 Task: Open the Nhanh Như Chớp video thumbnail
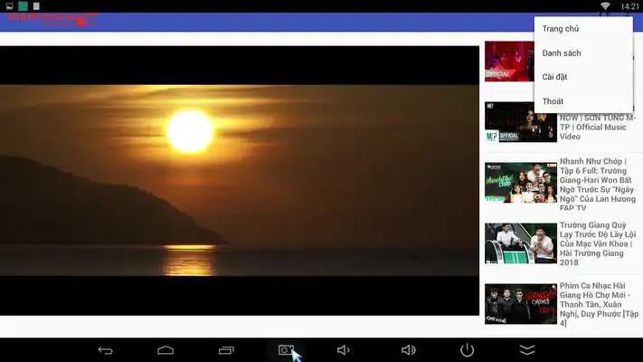[x=521, y=183]
